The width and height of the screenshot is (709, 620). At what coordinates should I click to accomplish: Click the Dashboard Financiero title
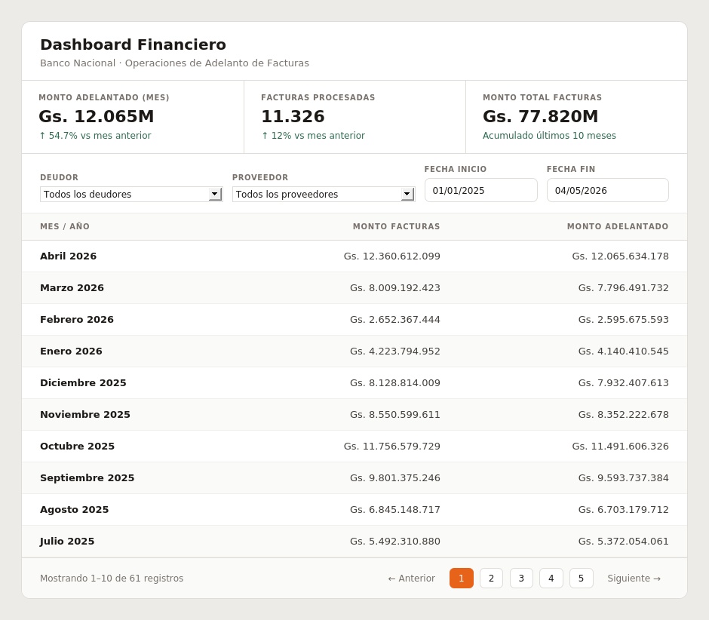[x=133, y=45]
